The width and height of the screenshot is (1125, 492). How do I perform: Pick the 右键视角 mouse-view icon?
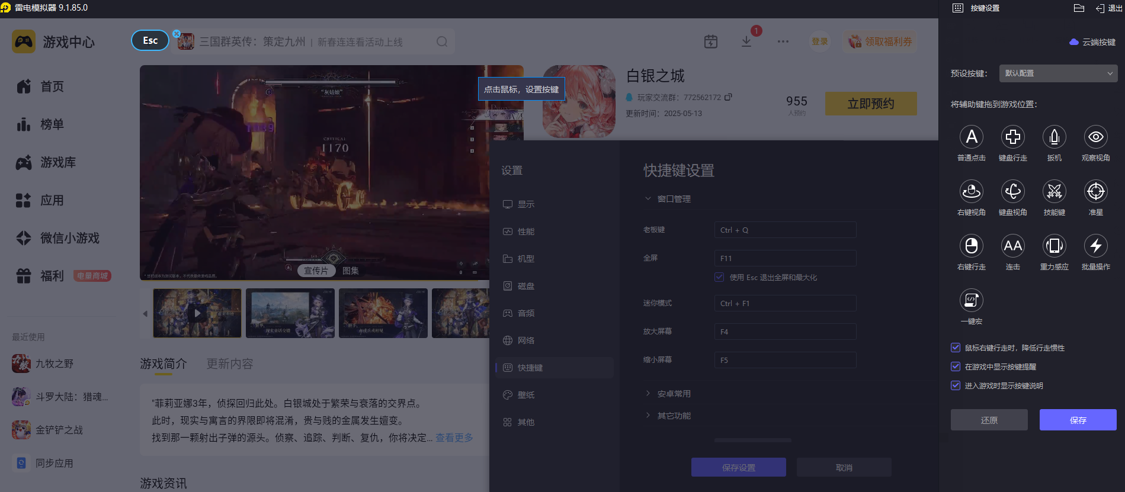(972, 191)
